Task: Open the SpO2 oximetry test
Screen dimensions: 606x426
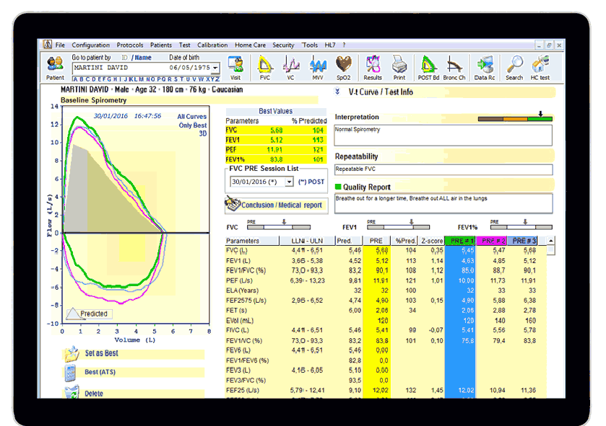Action: (344, 66)
